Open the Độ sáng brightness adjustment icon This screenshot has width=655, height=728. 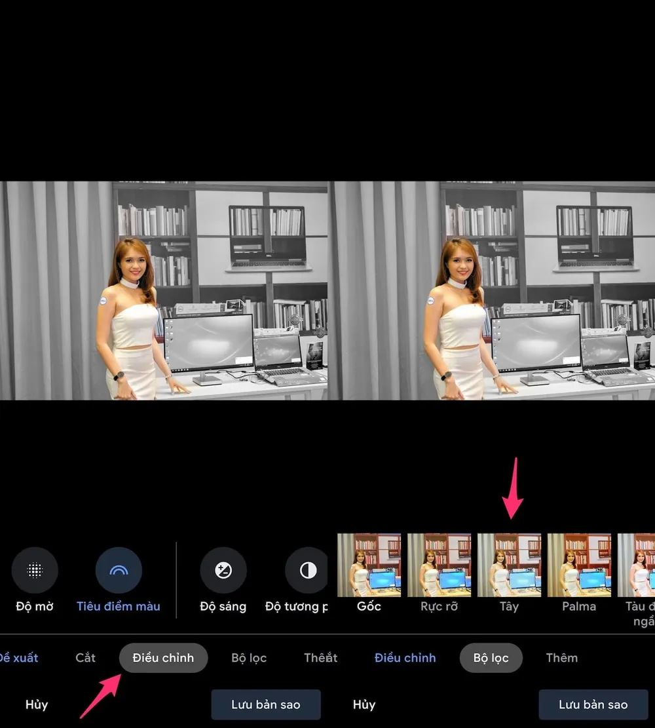223,570
